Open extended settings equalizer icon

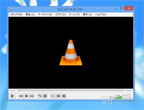click(45, 96)
